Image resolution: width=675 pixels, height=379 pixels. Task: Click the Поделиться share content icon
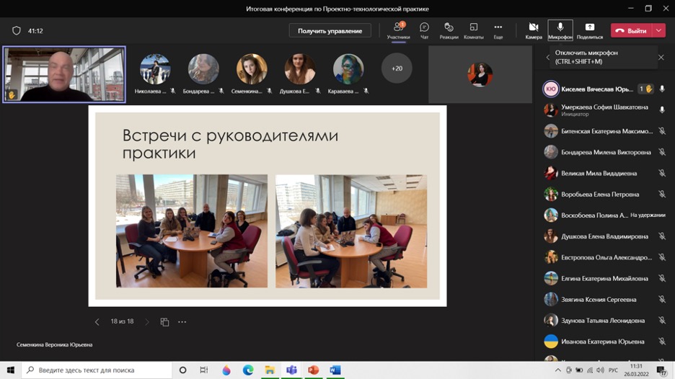click(589, 30)
